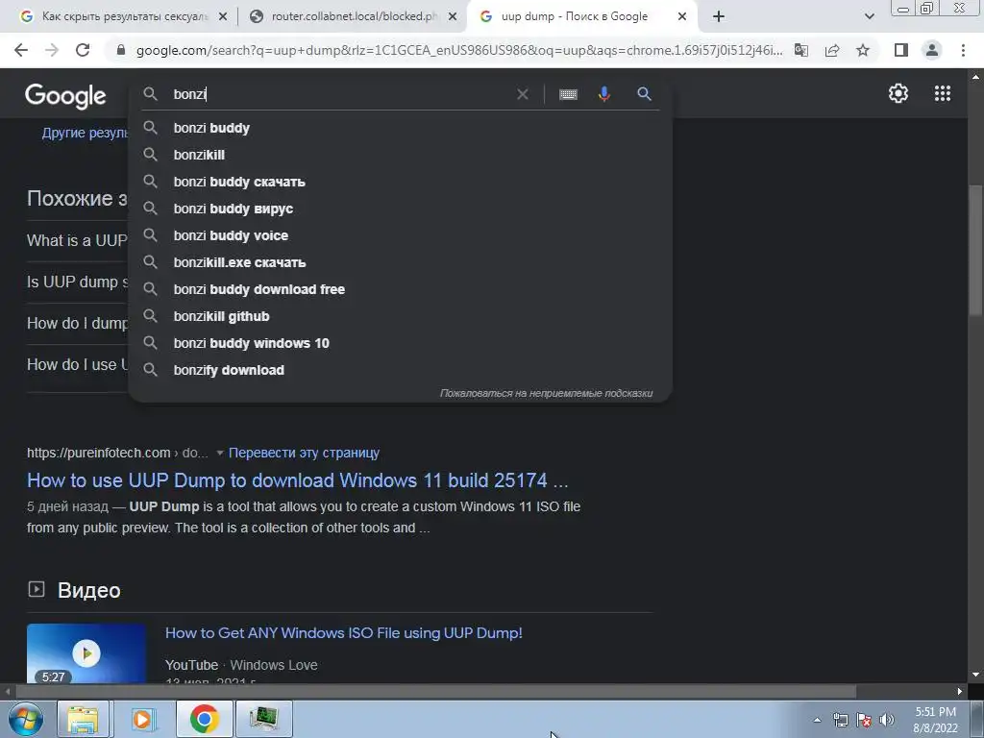Click the volume speaker tray icon
The height and width of the screenshot is (738, 984).
[x=887, y=720]
